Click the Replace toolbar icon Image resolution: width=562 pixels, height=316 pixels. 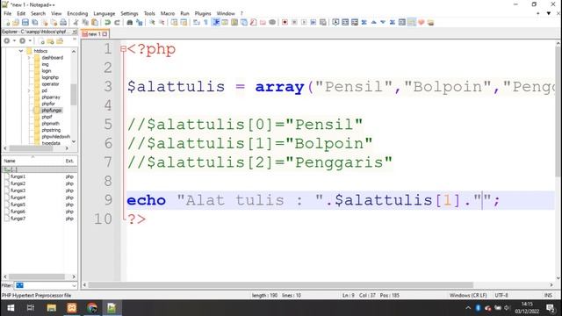click(140, 23)
